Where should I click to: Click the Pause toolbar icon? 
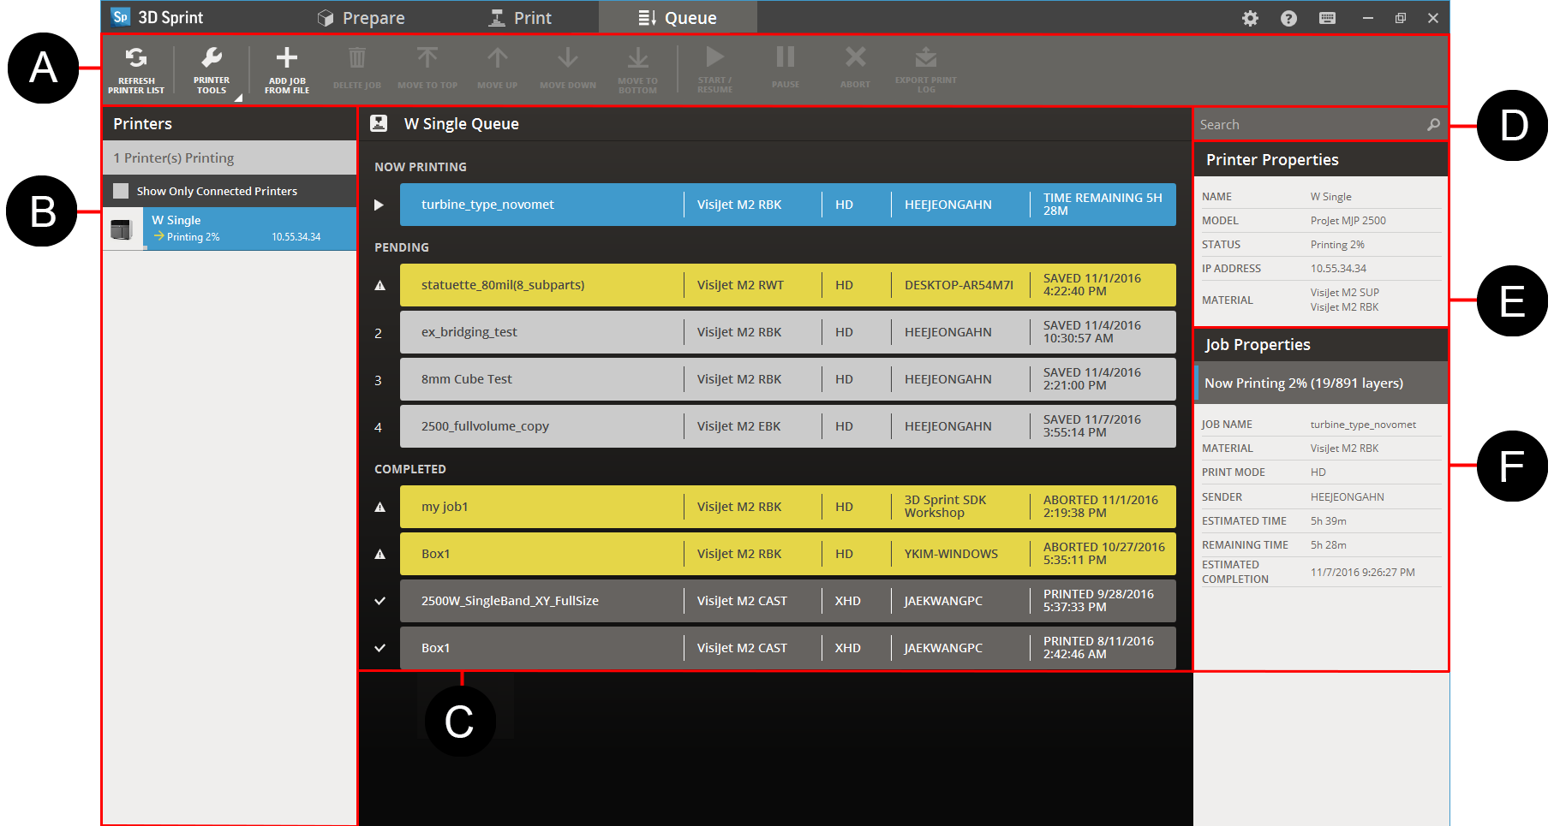pyautogui.click(x=786, y=56)
